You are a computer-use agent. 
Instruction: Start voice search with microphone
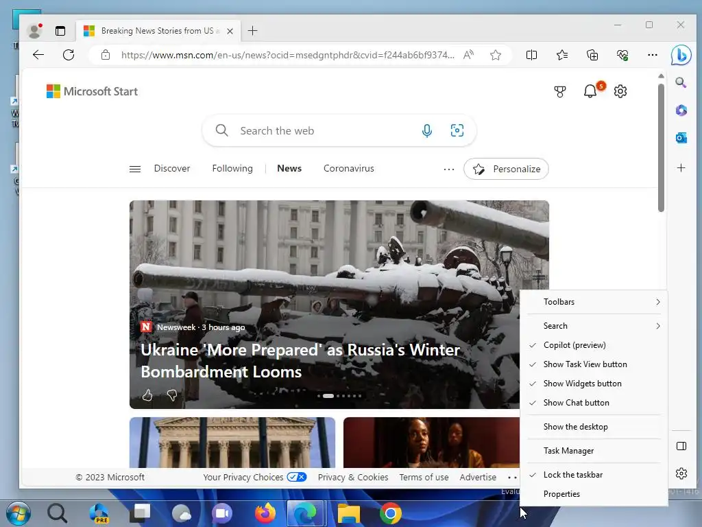(x=426, y=130)
